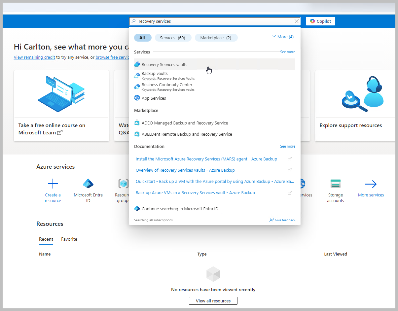Click the empty resources cube icon
Viewport: 398px width, 311px height.
pyautogui.click(x=213, y=274)
